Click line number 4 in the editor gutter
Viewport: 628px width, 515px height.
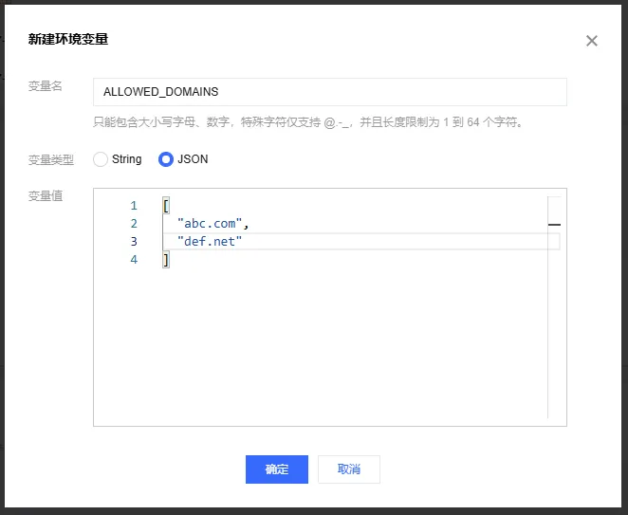(134, 260)
